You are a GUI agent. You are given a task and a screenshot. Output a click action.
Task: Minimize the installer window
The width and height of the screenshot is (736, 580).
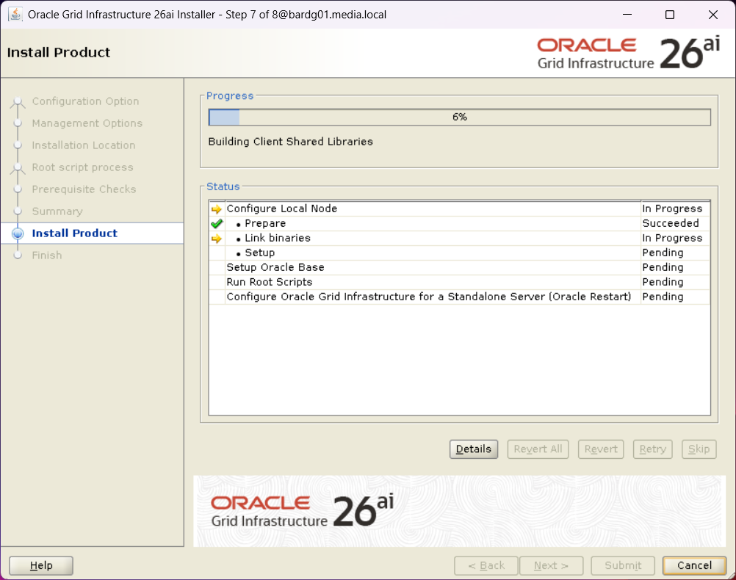click(x=627, y=15)
